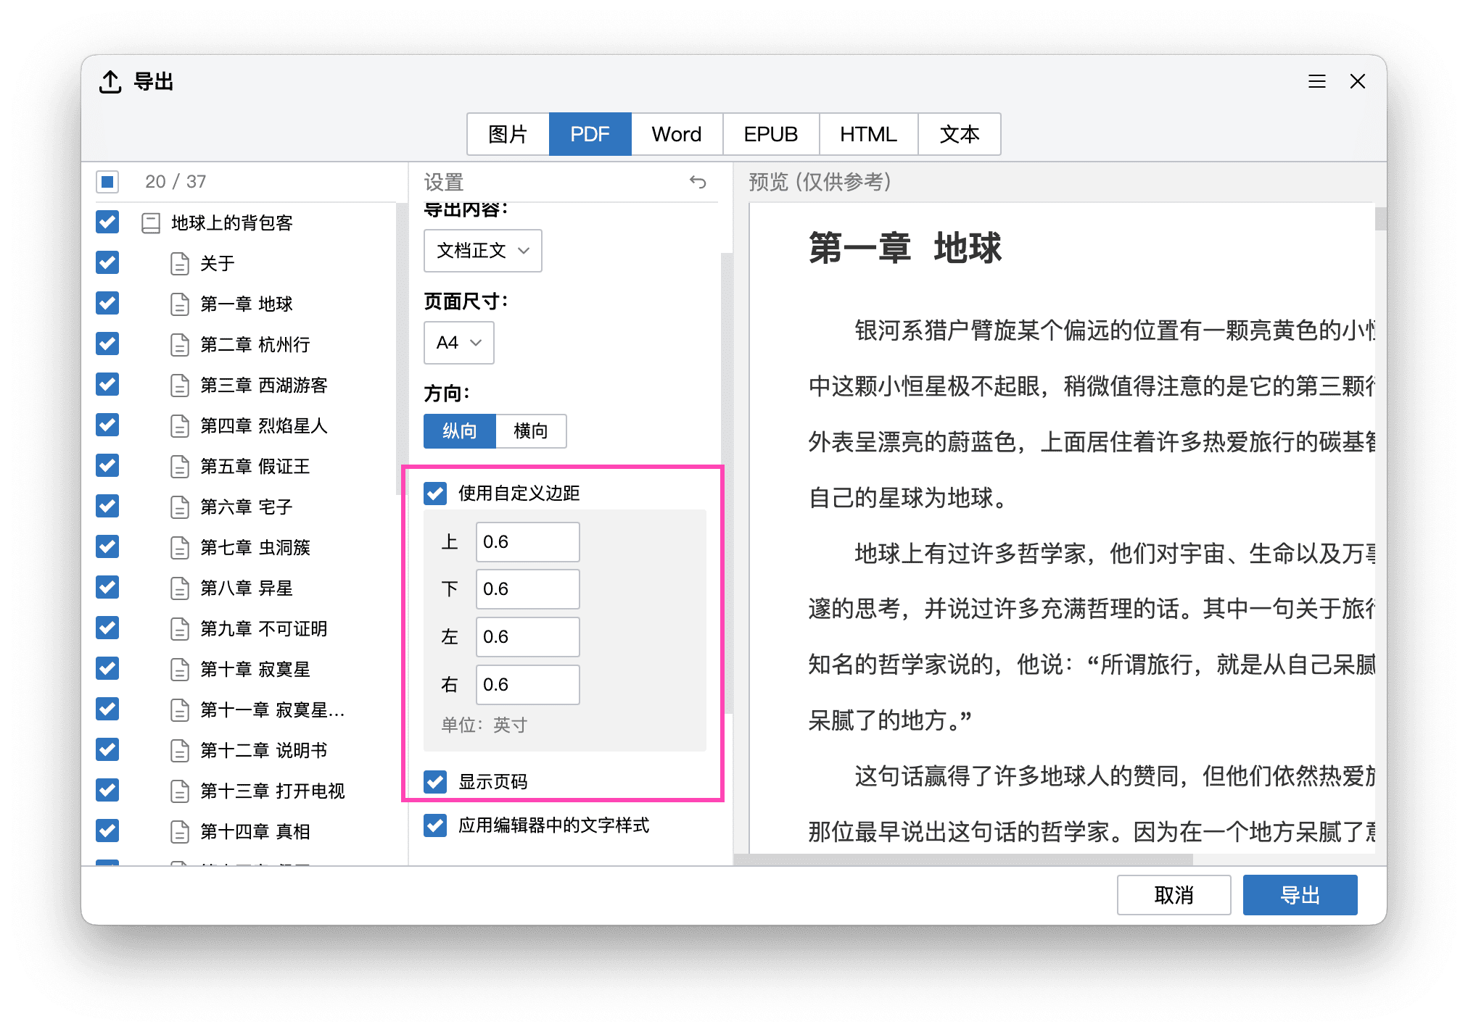
Task: Disable 应用编辑器中的文字样式 checkbox
Action: tap(435, 825)
